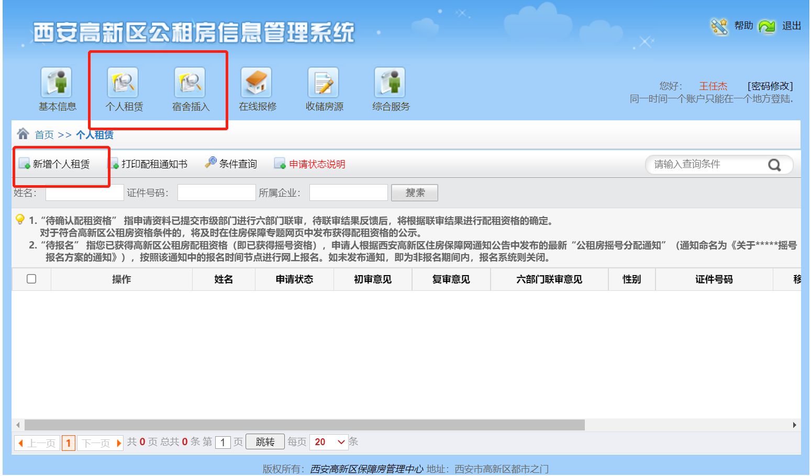Open the 综合服务 module icon
The height and width of the screenshot is (476, 811).
[x=390, y=83]
